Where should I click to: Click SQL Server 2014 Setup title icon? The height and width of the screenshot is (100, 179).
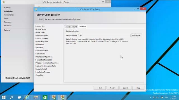(x=36, y=9)
